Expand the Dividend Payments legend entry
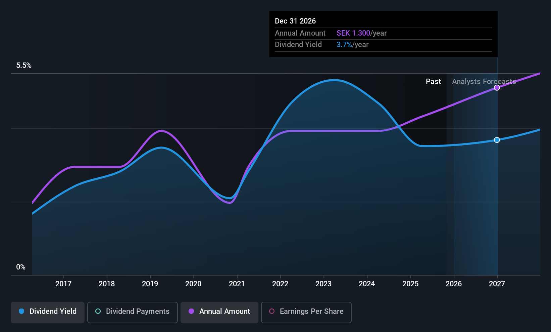Viewport: 551px width, 332px height. pos(132,312)
